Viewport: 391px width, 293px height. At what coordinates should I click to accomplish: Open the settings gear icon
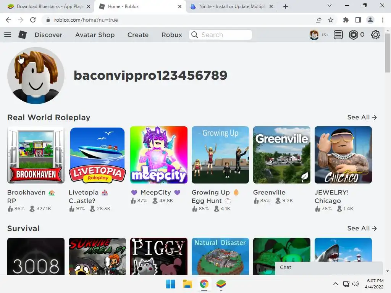point(376,35)
